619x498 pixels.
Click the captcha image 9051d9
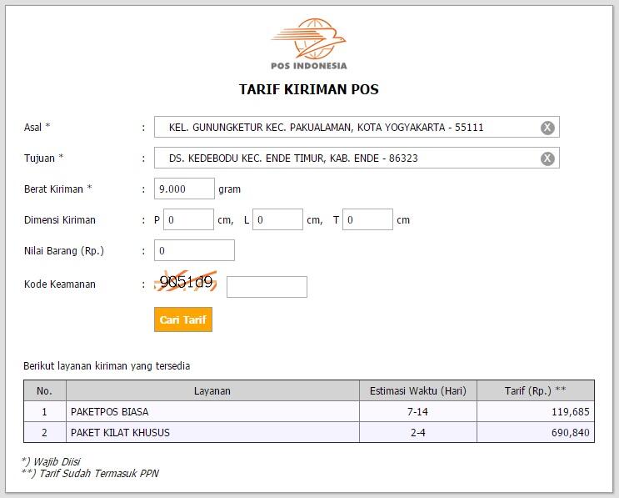(x=186, y=281)
